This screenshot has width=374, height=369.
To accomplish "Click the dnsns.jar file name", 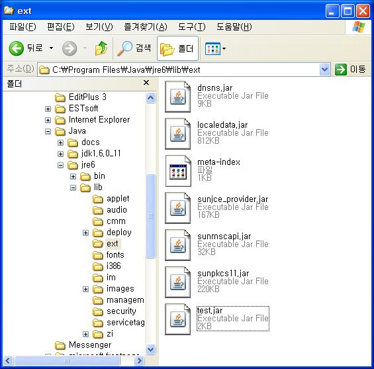I will click(214, 88).
